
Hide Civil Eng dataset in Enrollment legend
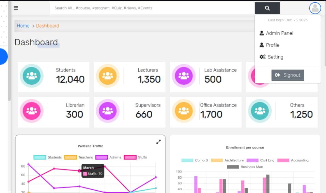point(260,160)
